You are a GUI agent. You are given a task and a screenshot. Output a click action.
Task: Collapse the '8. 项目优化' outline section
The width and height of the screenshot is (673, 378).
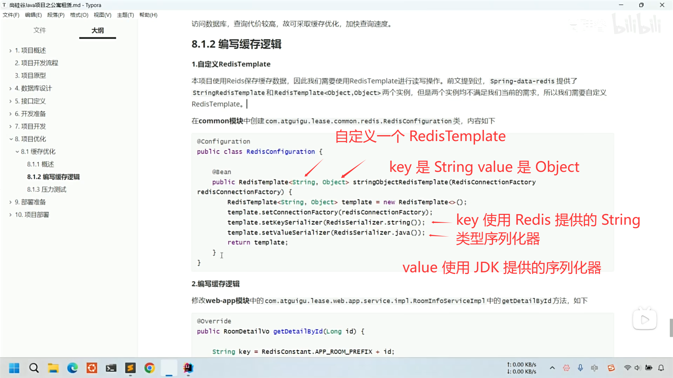(x=11, y=139)
